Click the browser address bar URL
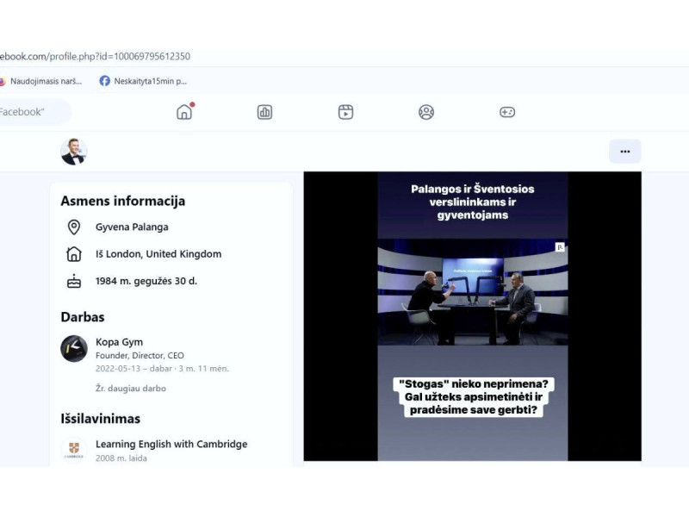The height and width of the screenshot is (517, 689). point(95,56)
